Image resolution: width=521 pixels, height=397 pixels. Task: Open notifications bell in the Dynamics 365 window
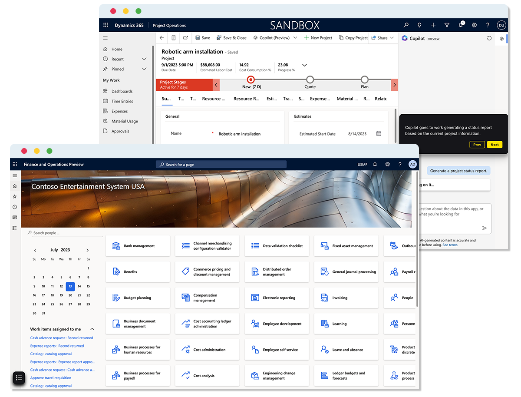[x=461, y=25]
